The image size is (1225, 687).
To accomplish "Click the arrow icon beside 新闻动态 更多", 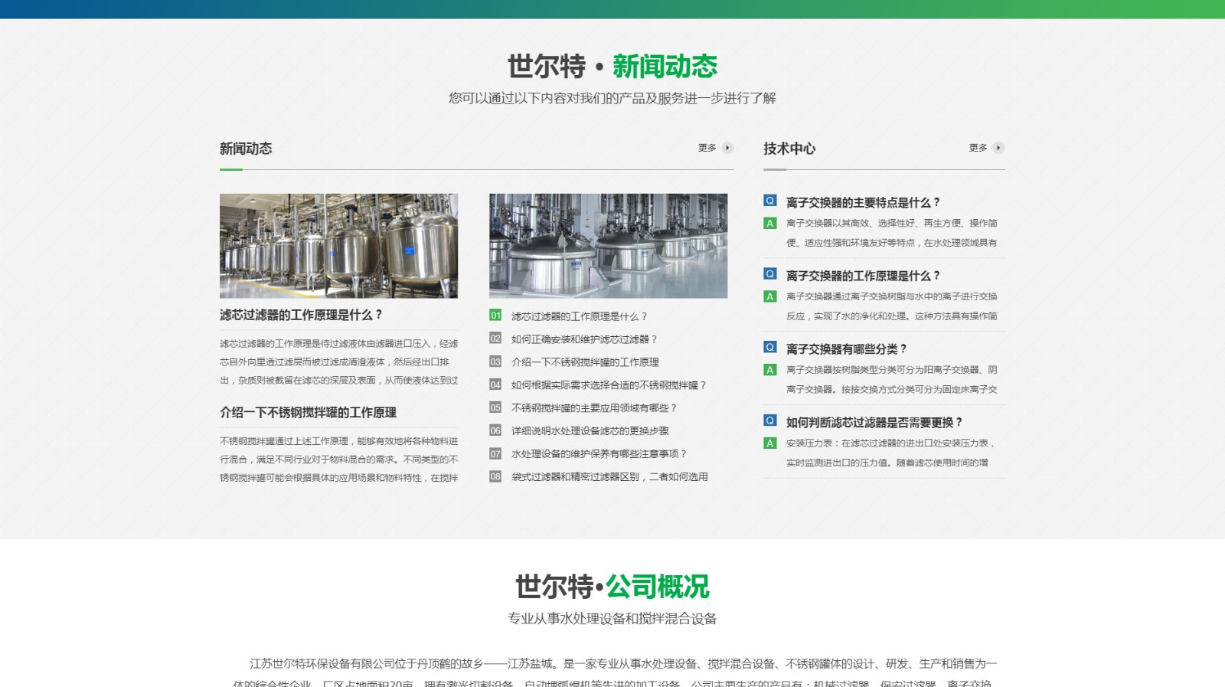I will tap(727, 148).
